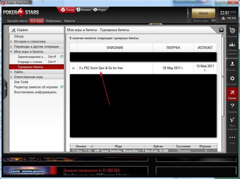The image size is (240, 179).
Task: Click ticket text 3 x PSC Sochi Spin & Go for free
Action: 101,68
